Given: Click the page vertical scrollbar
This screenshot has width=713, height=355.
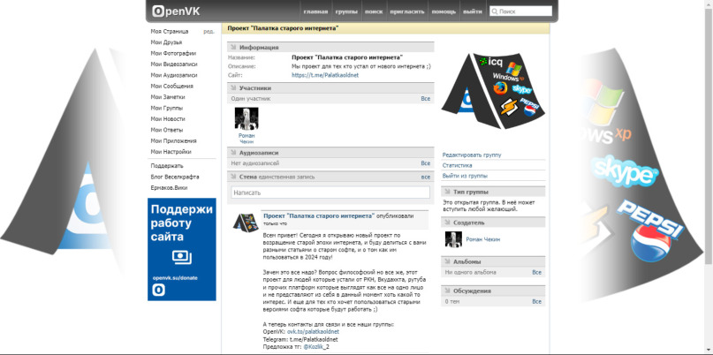Looking at the screenshot, I should (709, 136).
